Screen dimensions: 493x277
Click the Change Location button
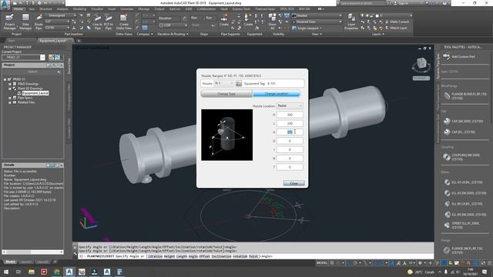(x=277, y=94)
